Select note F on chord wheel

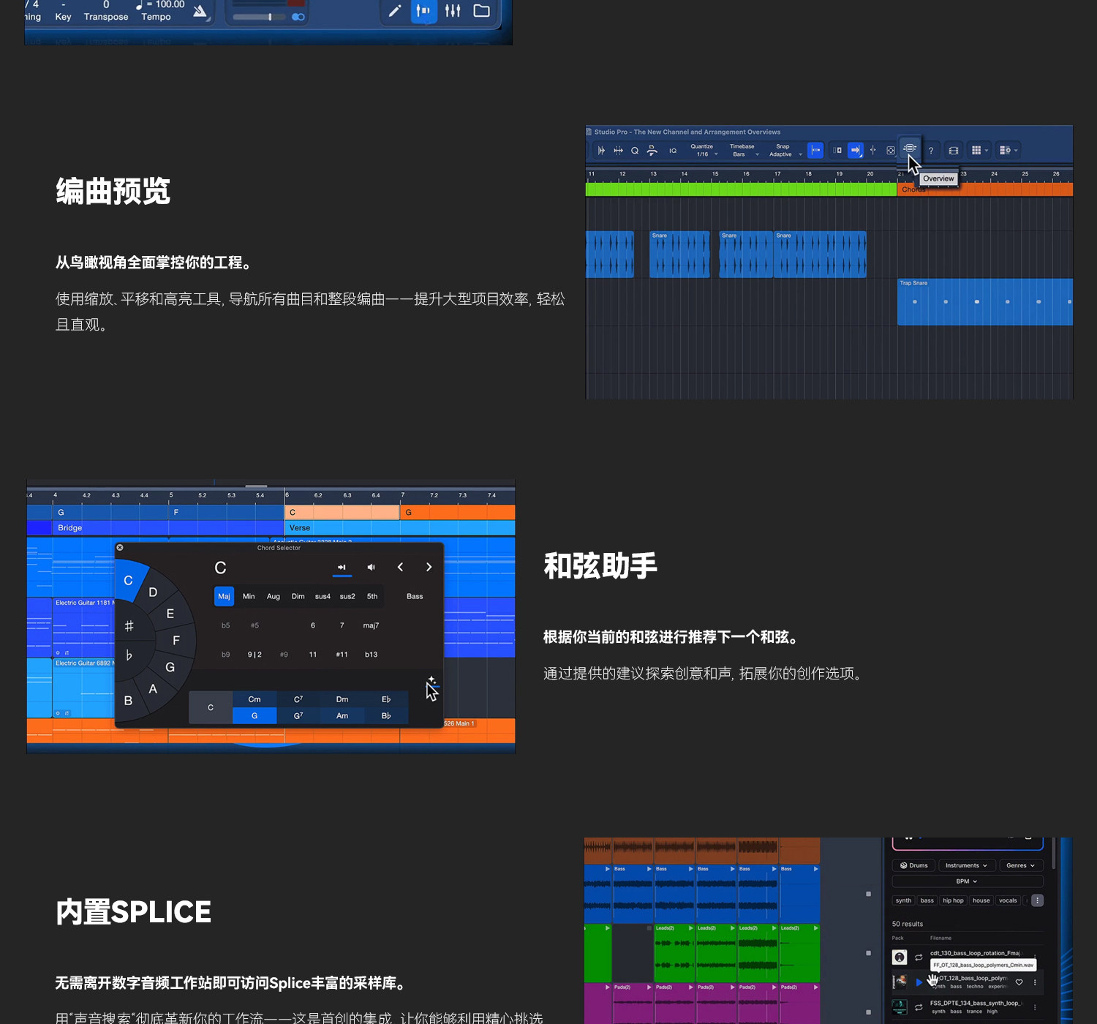pos(176,641)
